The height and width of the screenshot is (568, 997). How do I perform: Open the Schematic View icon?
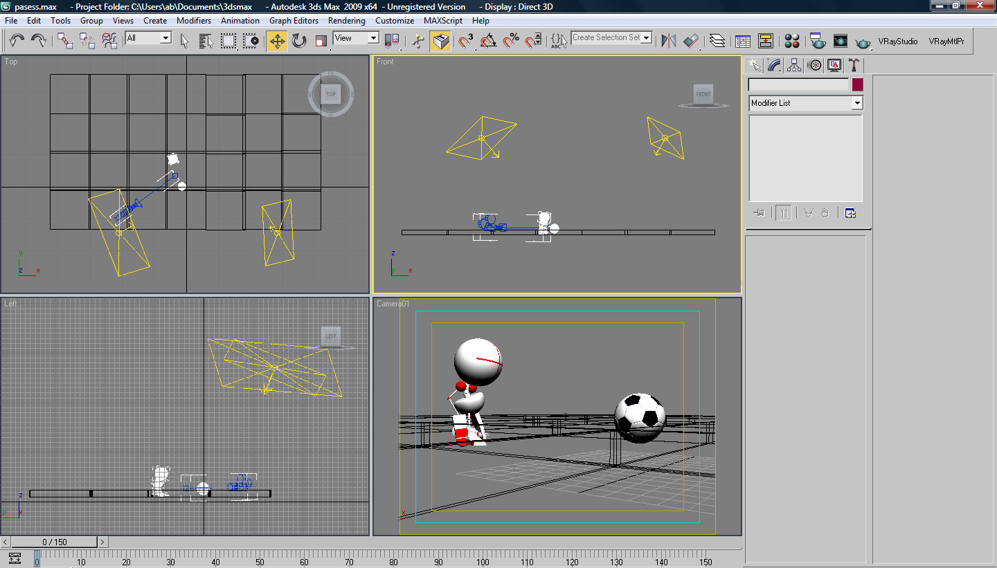pos(765,41)
